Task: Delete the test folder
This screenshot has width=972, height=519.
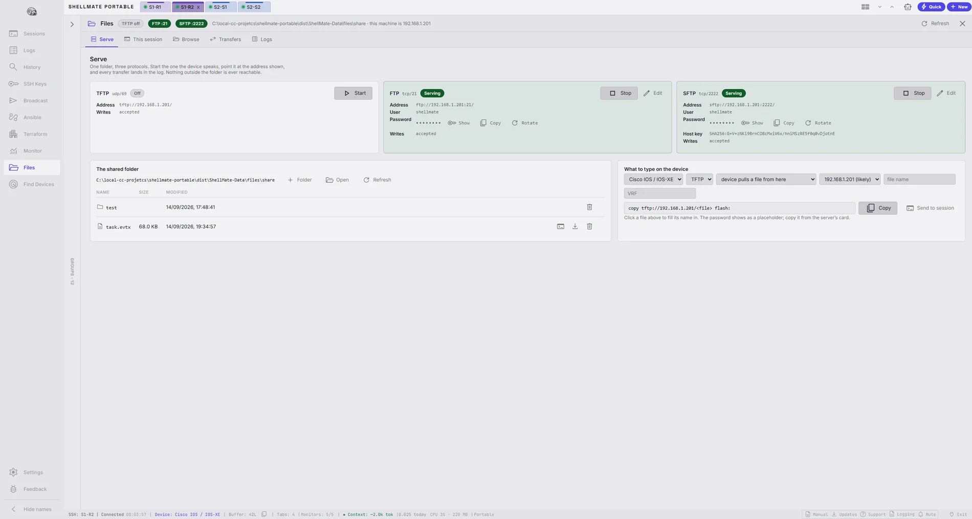Action: 589,207
